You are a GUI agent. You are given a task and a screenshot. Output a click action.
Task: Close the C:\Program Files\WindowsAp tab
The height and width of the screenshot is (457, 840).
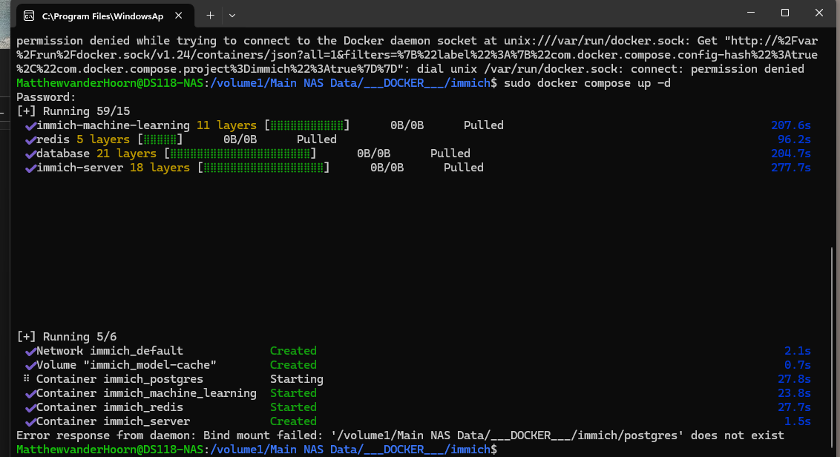[x=178, y=16]
